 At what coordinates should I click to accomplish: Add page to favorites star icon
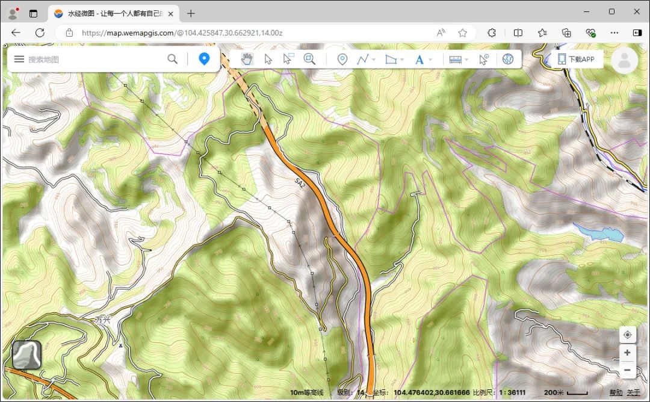(463, 32)
